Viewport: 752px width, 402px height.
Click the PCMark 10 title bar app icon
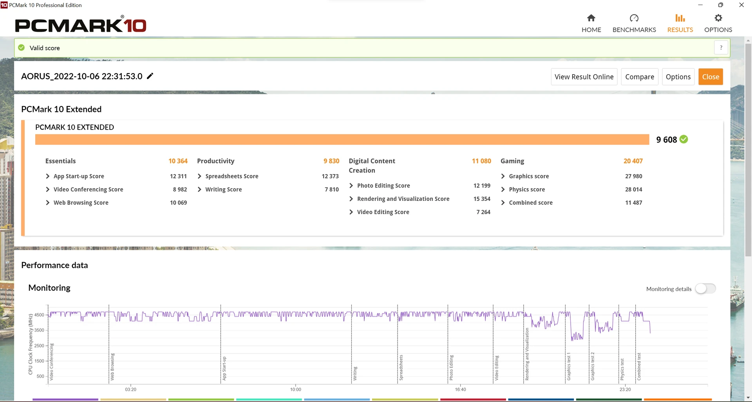click(x=4, y=5)
